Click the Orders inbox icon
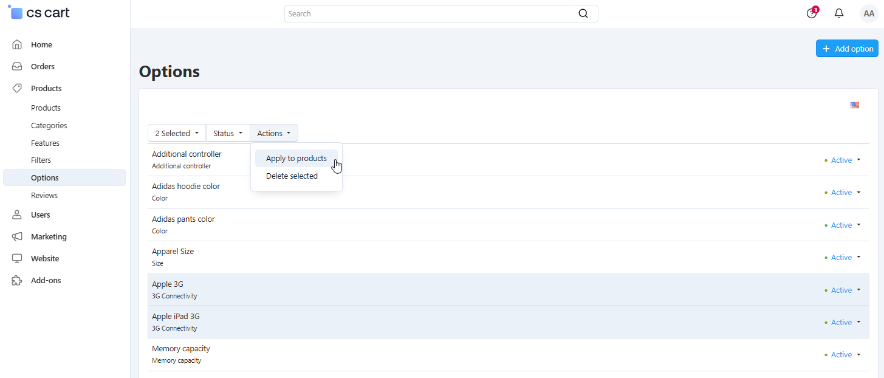 (x=17, y=66)
